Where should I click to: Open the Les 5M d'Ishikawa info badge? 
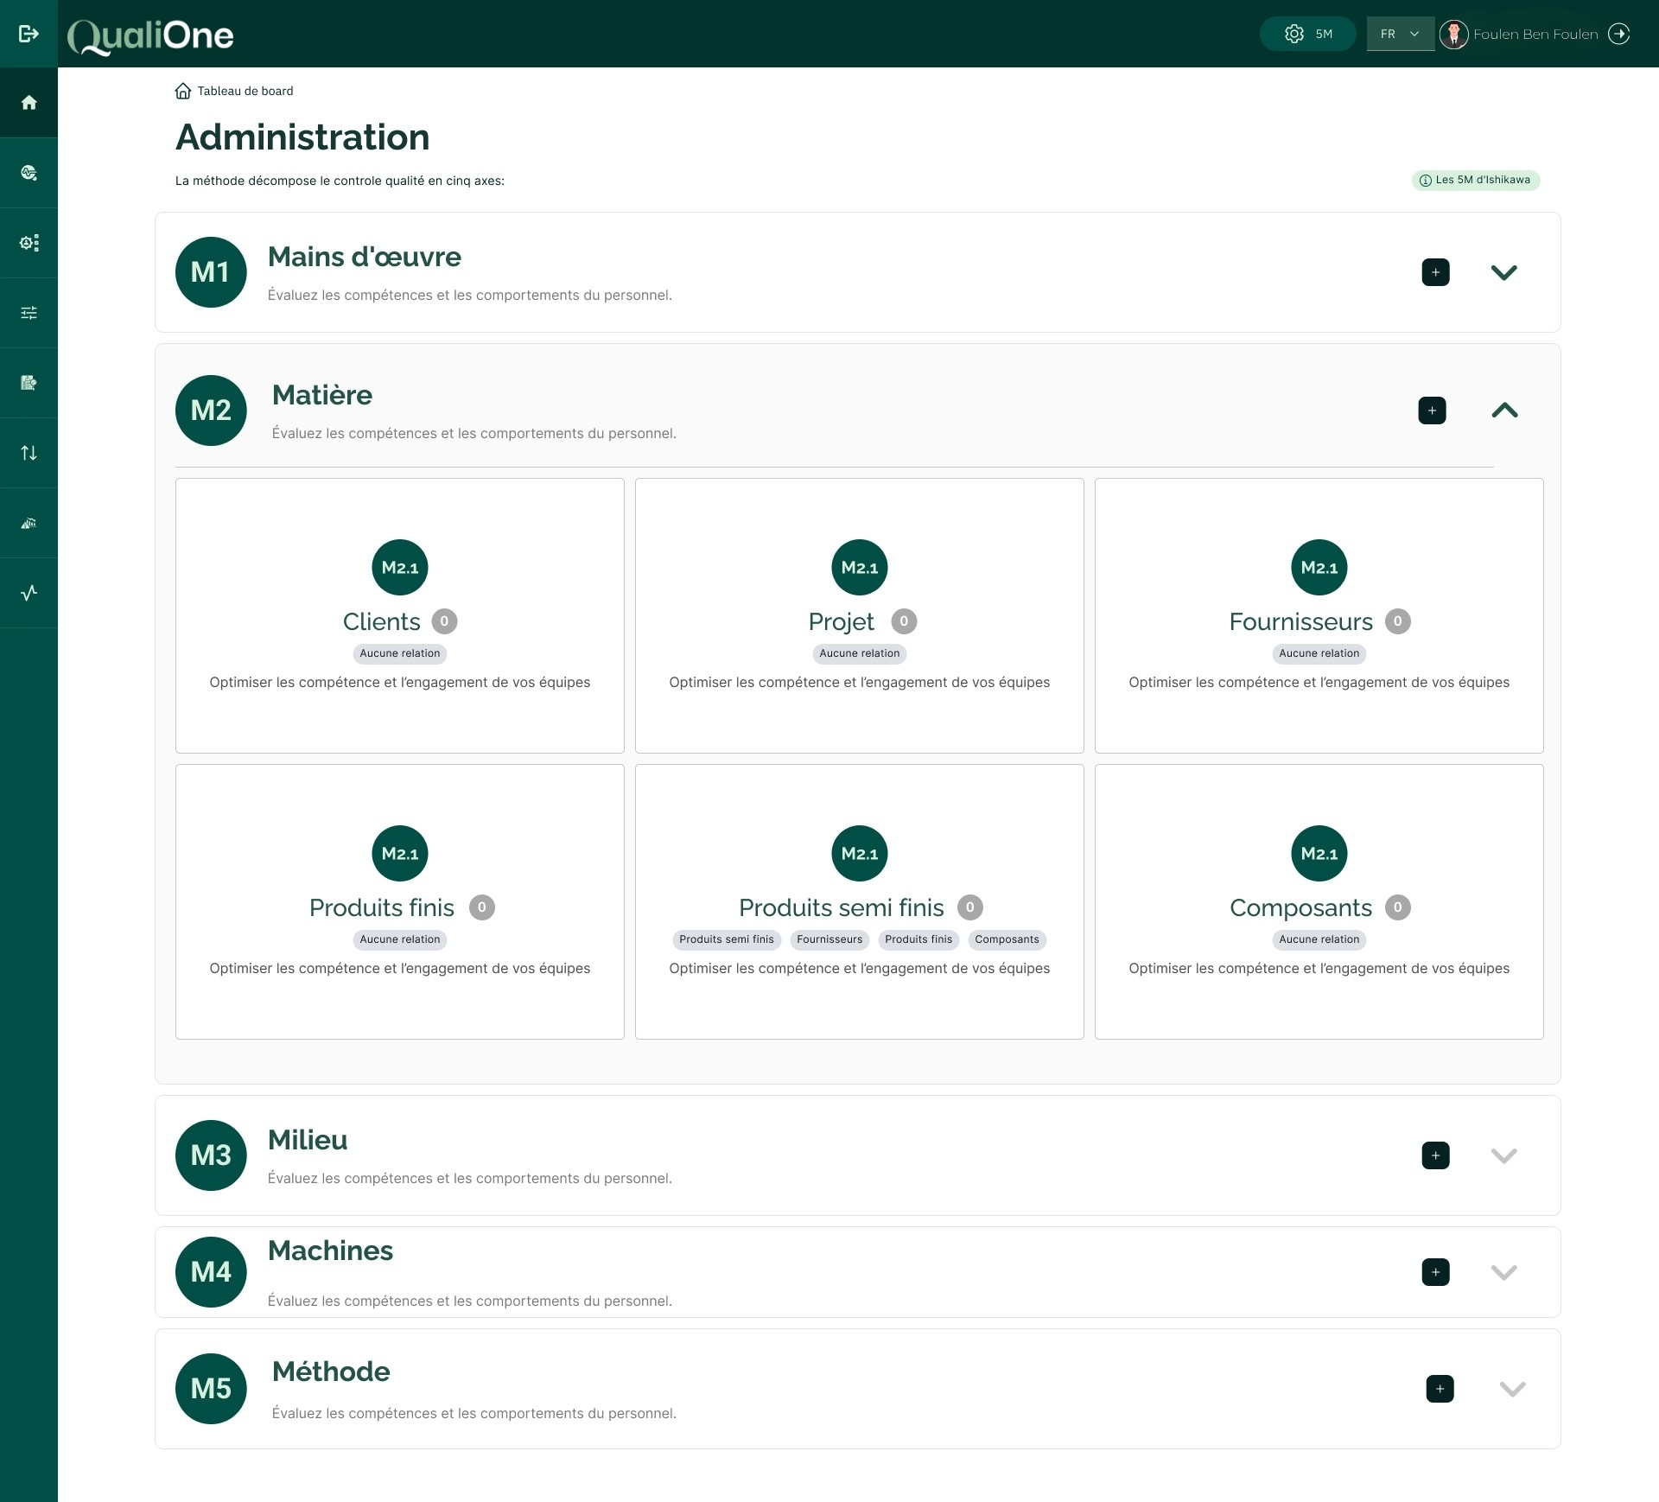[1476, 180]
